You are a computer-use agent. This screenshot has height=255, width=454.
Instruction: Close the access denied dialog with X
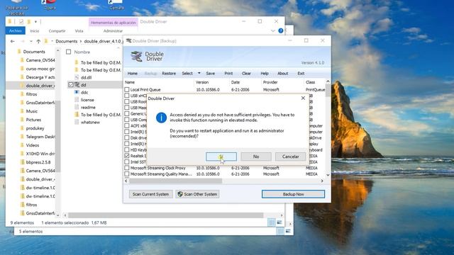tap(303, 98)
